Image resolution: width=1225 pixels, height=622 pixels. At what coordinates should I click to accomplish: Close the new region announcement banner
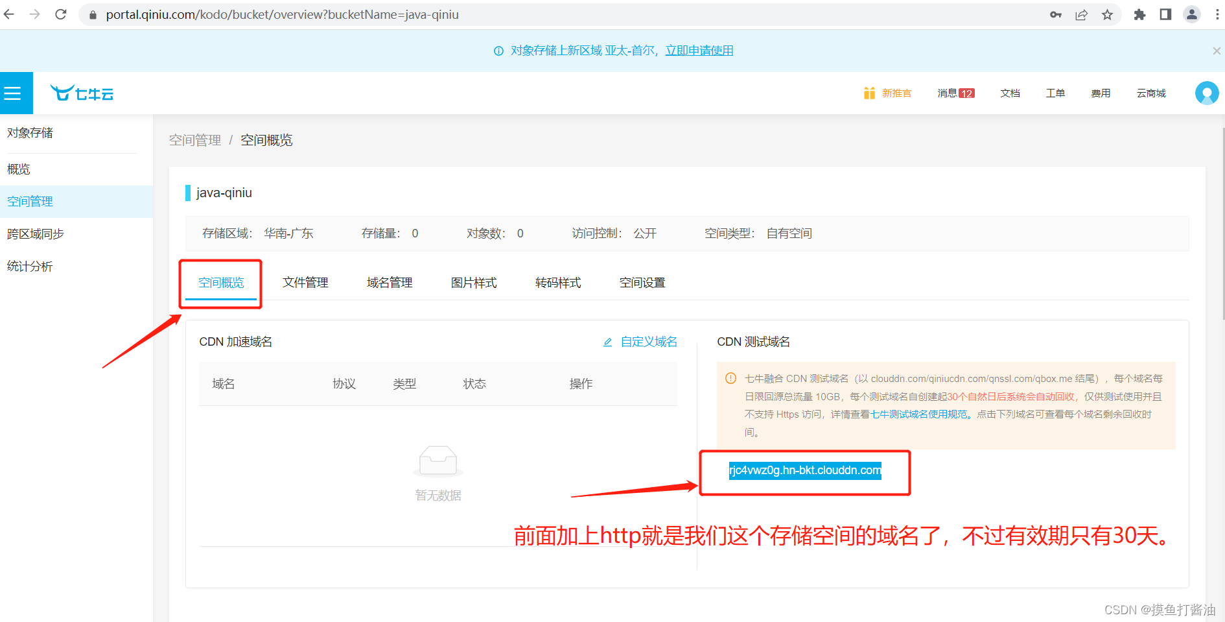(1217, 51)
